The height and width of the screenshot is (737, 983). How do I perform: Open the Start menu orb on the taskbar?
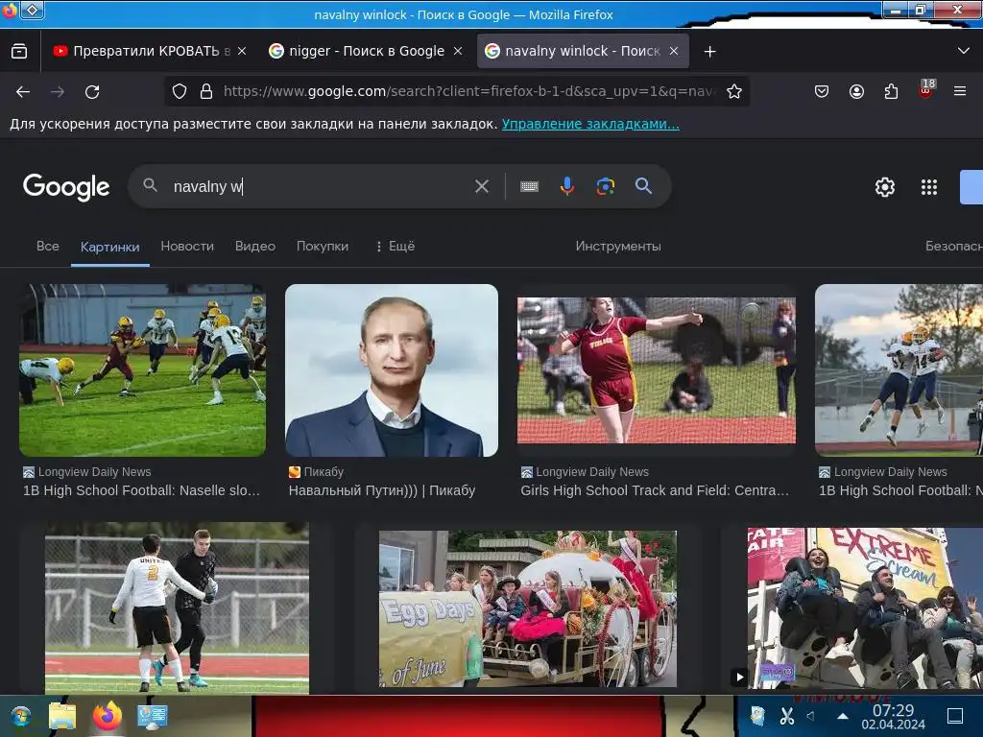pos(20,716)
